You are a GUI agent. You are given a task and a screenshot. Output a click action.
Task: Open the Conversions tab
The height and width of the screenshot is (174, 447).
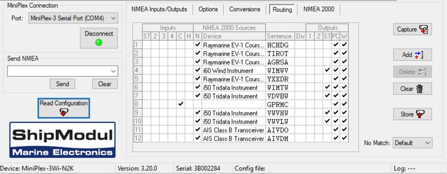coord(244,10)
